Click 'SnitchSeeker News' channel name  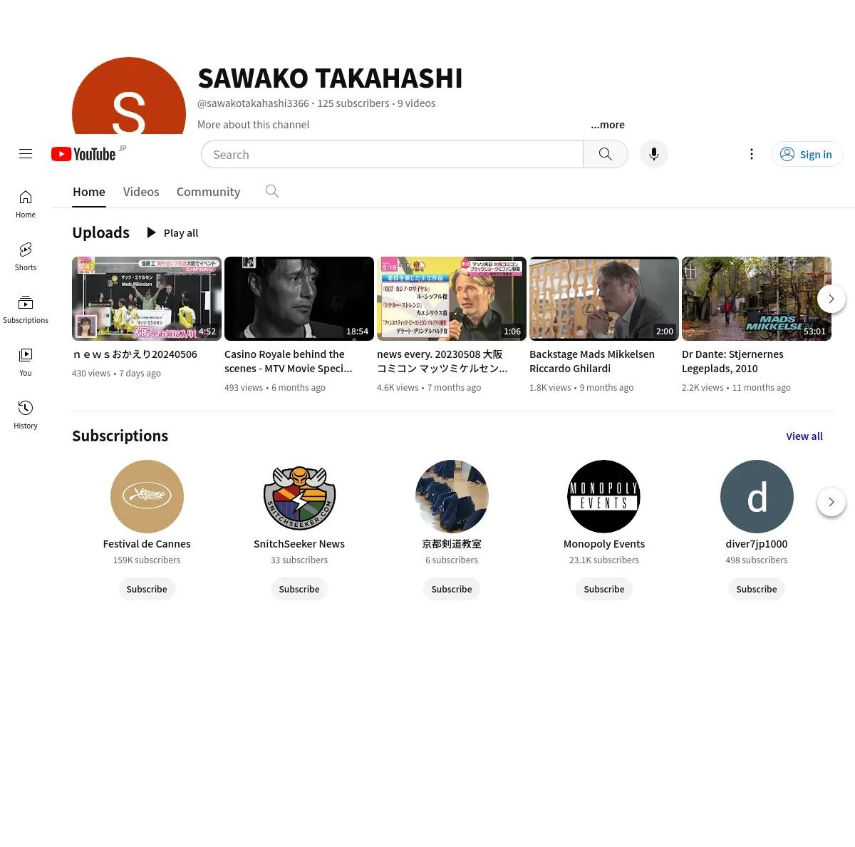pos(299,544)
